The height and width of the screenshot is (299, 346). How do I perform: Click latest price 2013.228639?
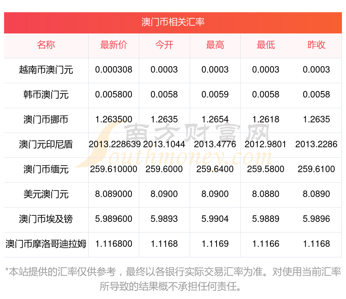(x=115, y=144)
